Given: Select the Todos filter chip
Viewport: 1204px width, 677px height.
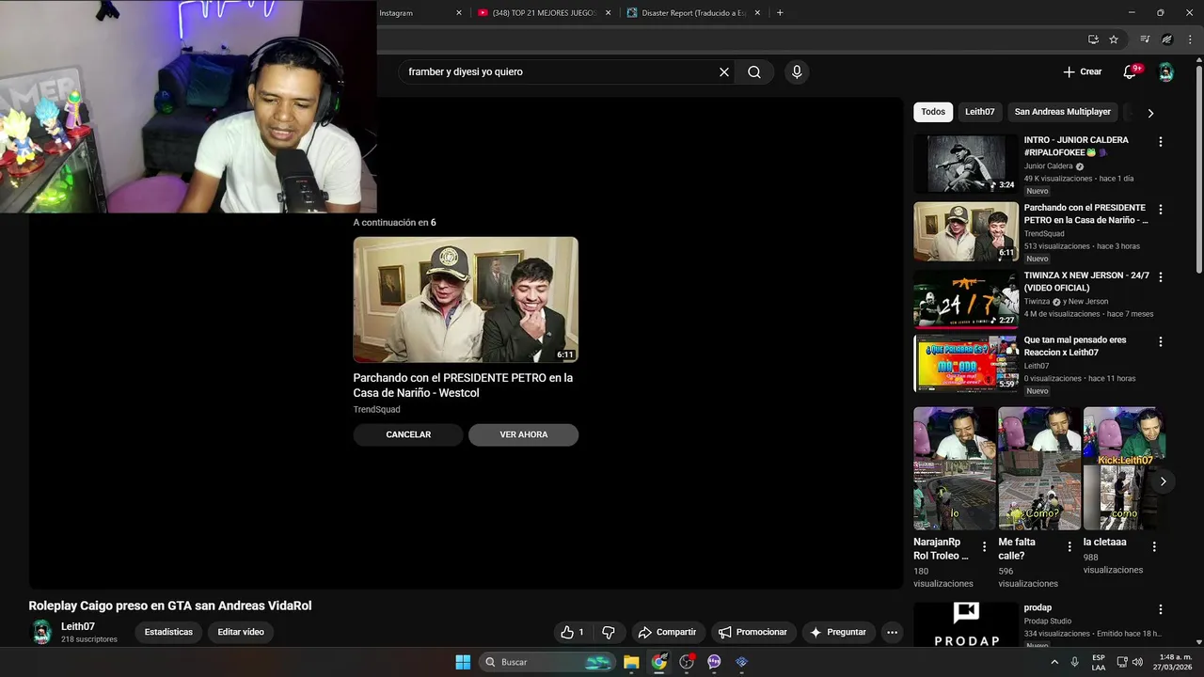Looking at the screenshot, I should 933,112.
